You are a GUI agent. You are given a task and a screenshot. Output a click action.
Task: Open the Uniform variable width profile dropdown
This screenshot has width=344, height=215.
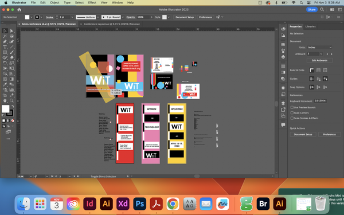tap(98, 17)
